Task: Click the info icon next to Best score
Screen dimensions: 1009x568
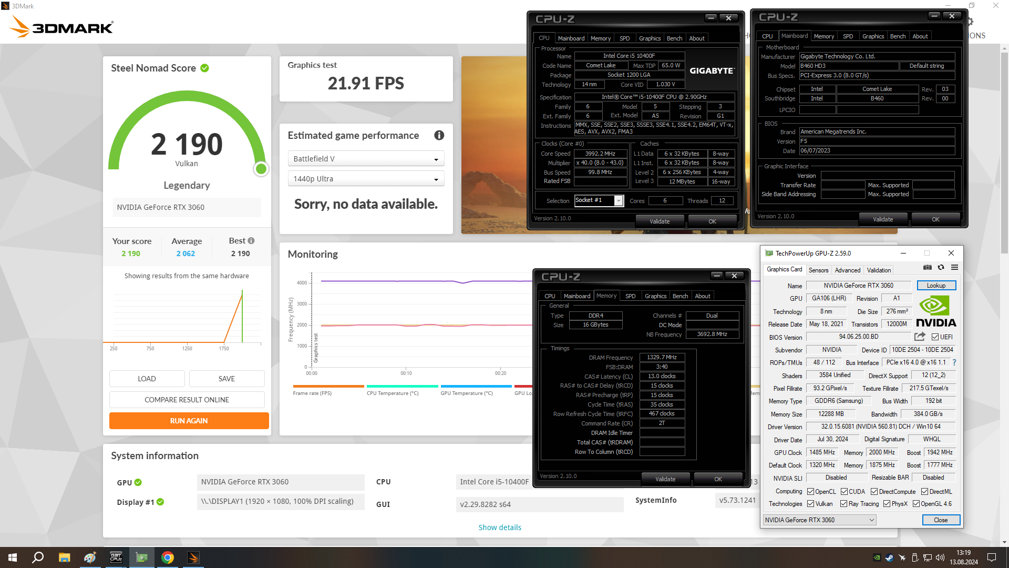Action: click(x=251, y=240)
